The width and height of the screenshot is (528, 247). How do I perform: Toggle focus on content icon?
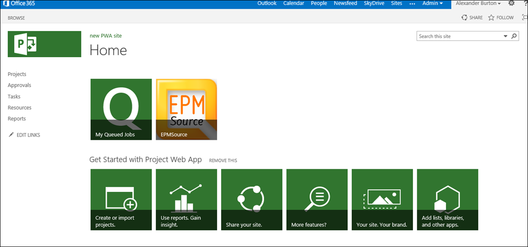pyautogui.click(x=524, y=18)
